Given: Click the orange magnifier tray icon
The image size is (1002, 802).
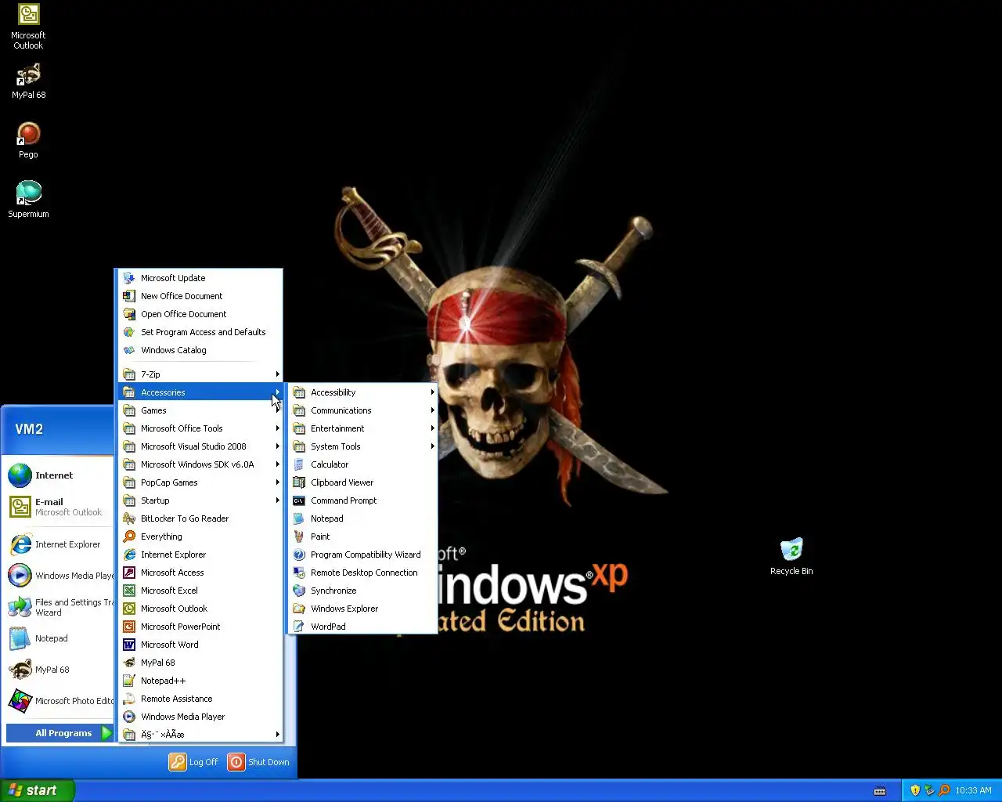Looking at the screenshot, I should pyautogui.click(x=944, y=790).
